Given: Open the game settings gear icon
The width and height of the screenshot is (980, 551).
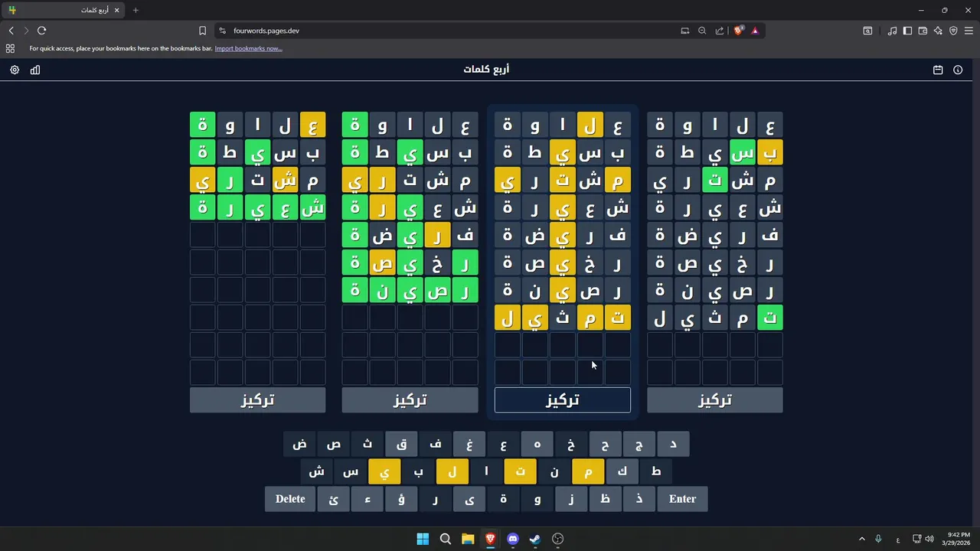Looking at the screenshot, I should 15,70.
